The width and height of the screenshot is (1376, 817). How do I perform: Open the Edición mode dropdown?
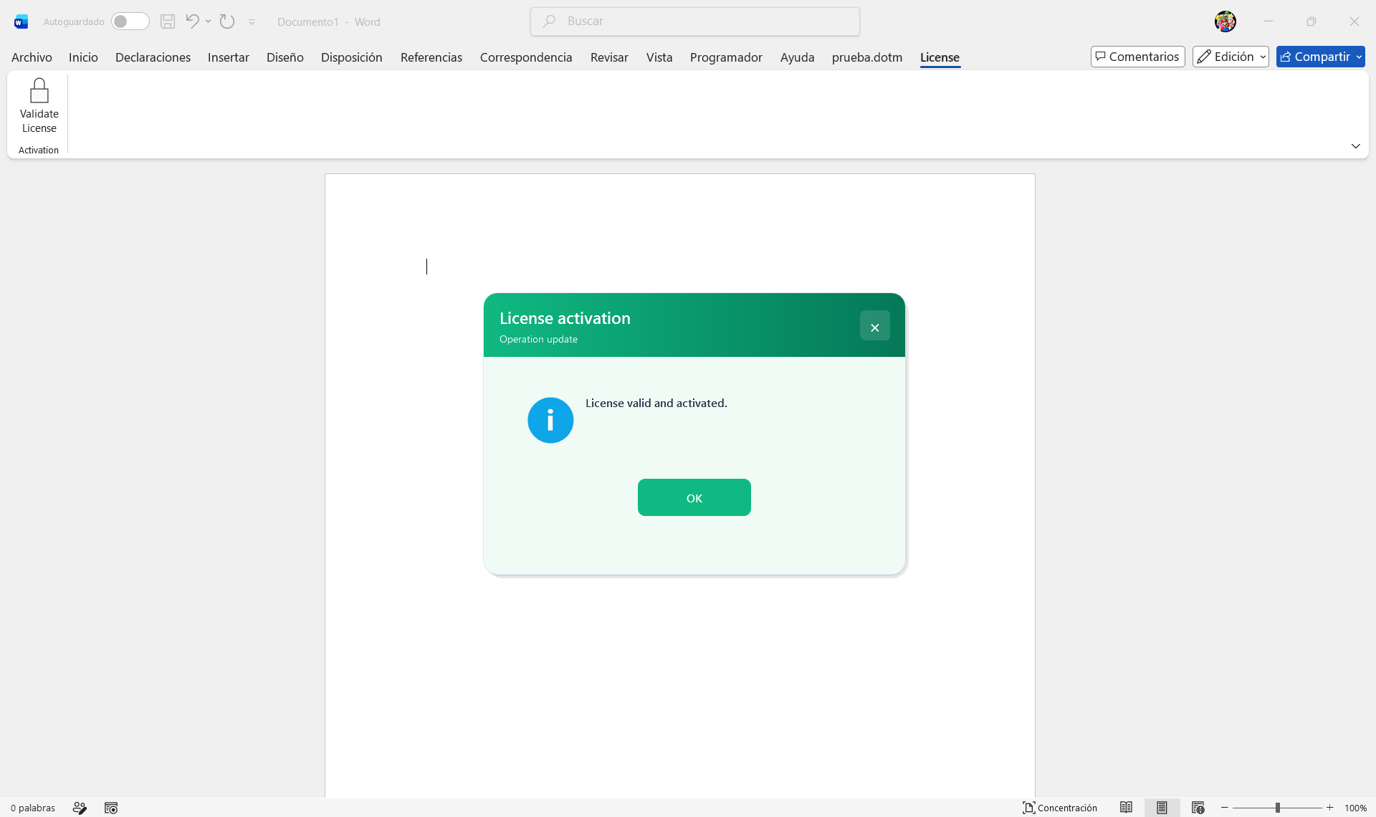[1231, 57]
